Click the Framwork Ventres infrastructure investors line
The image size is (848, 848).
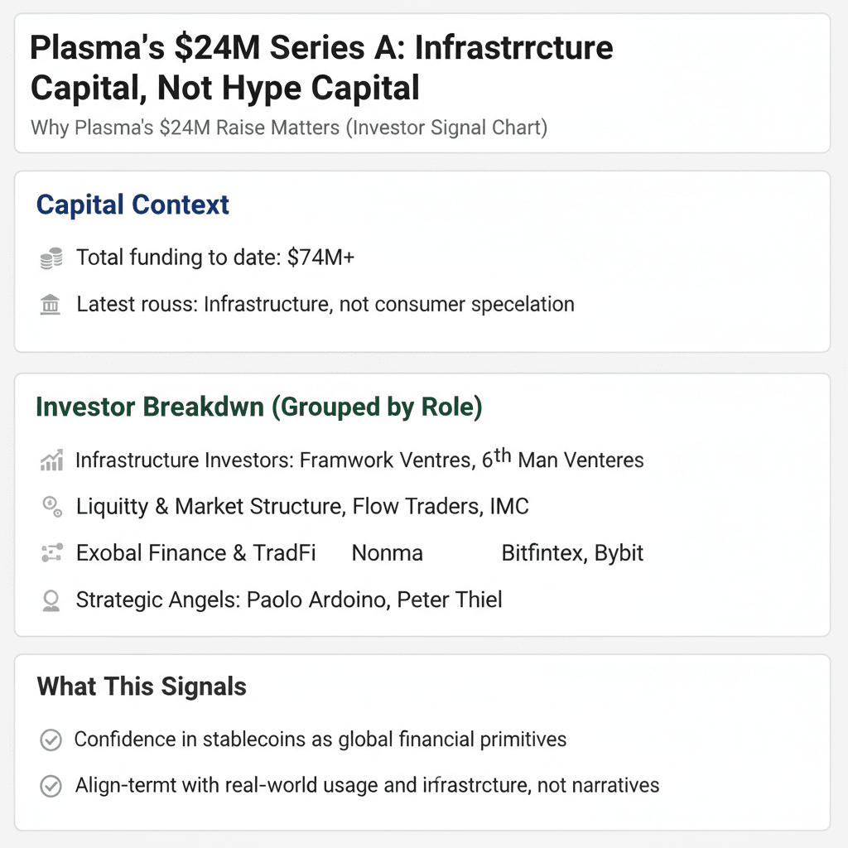(x=359, y=460)
